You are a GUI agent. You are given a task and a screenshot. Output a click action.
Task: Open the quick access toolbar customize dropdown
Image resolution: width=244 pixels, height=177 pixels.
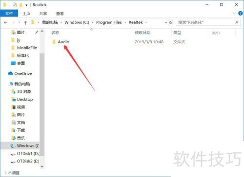(26, 5)
